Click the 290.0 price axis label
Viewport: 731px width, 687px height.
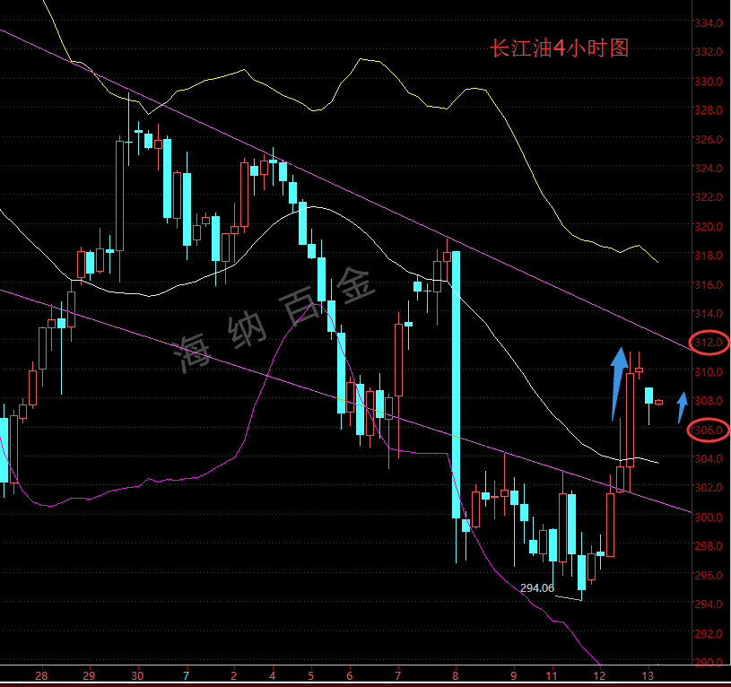point(709,662)
